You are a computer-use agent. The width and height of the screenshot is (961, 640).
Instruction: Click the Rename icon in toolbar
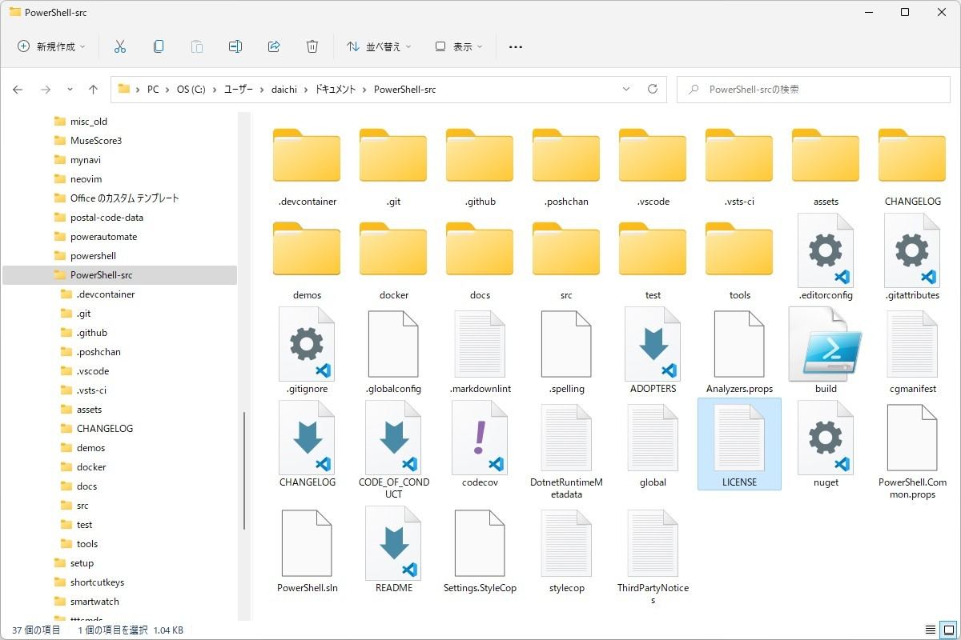tap(235, 46)
